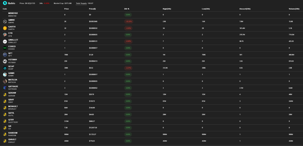Sort by the Low(24h) column header
303x146 pixels.
206,9
